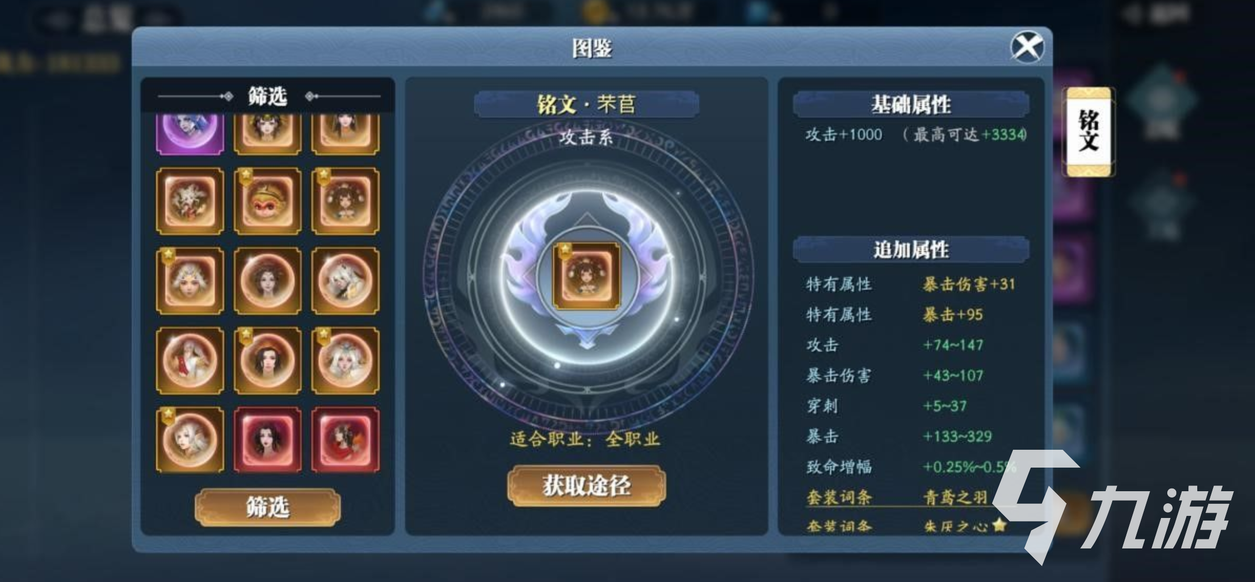The width and height of the screenshot is (1255, 582).
Task: Select the starred girl icon beside monkey
Action: coord(345,201)
